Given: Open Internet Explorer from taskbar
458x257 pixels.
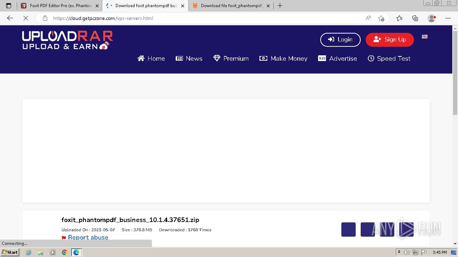Looking at the screenshot, I should (29, 252).
